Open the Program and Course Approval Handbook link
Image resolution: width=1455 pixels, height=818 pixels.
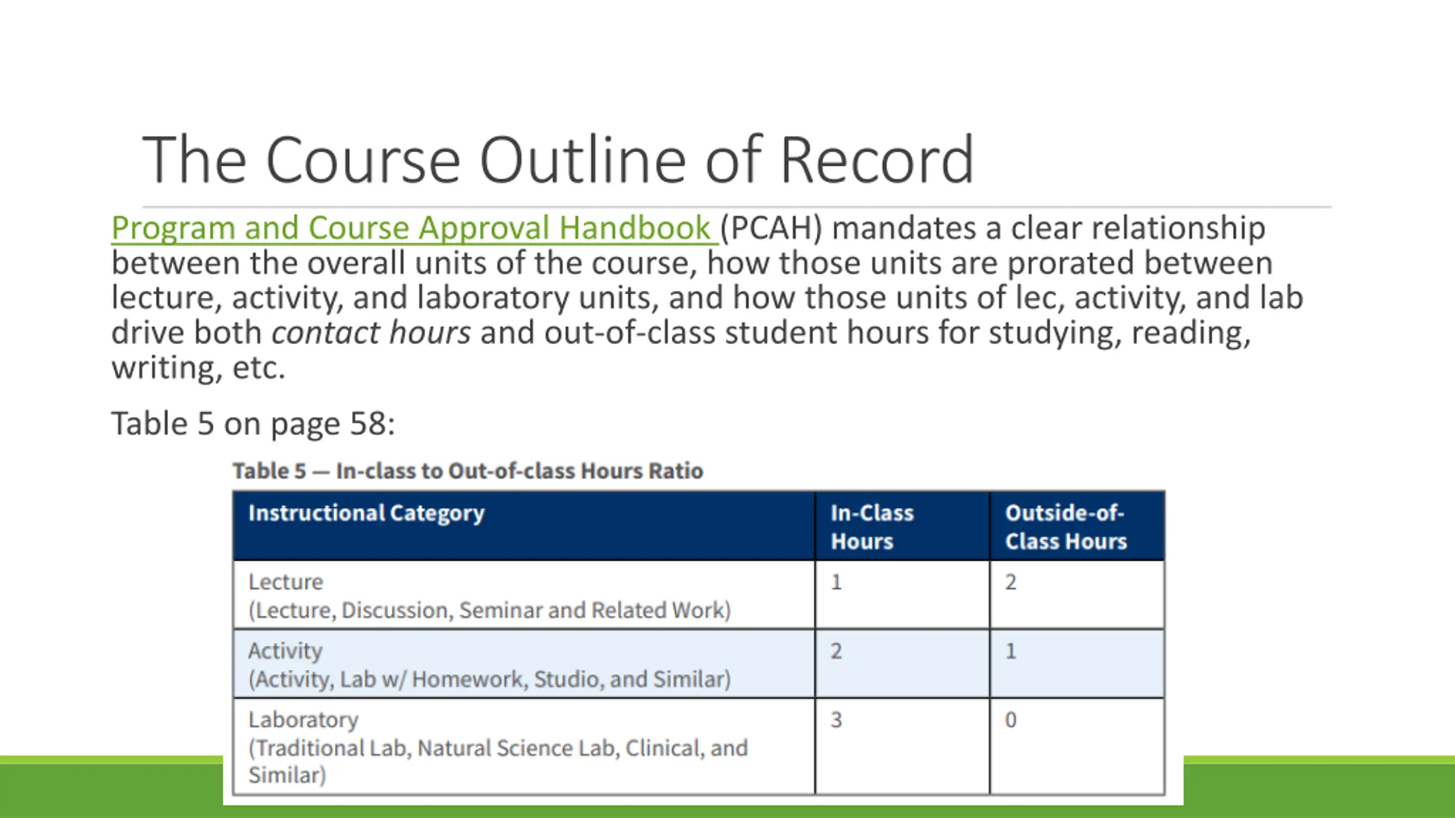tap(414, 228)
